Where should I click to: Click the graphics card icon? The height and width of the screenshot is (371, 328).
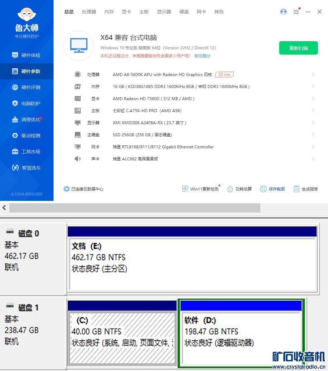[x=78, y=98]
